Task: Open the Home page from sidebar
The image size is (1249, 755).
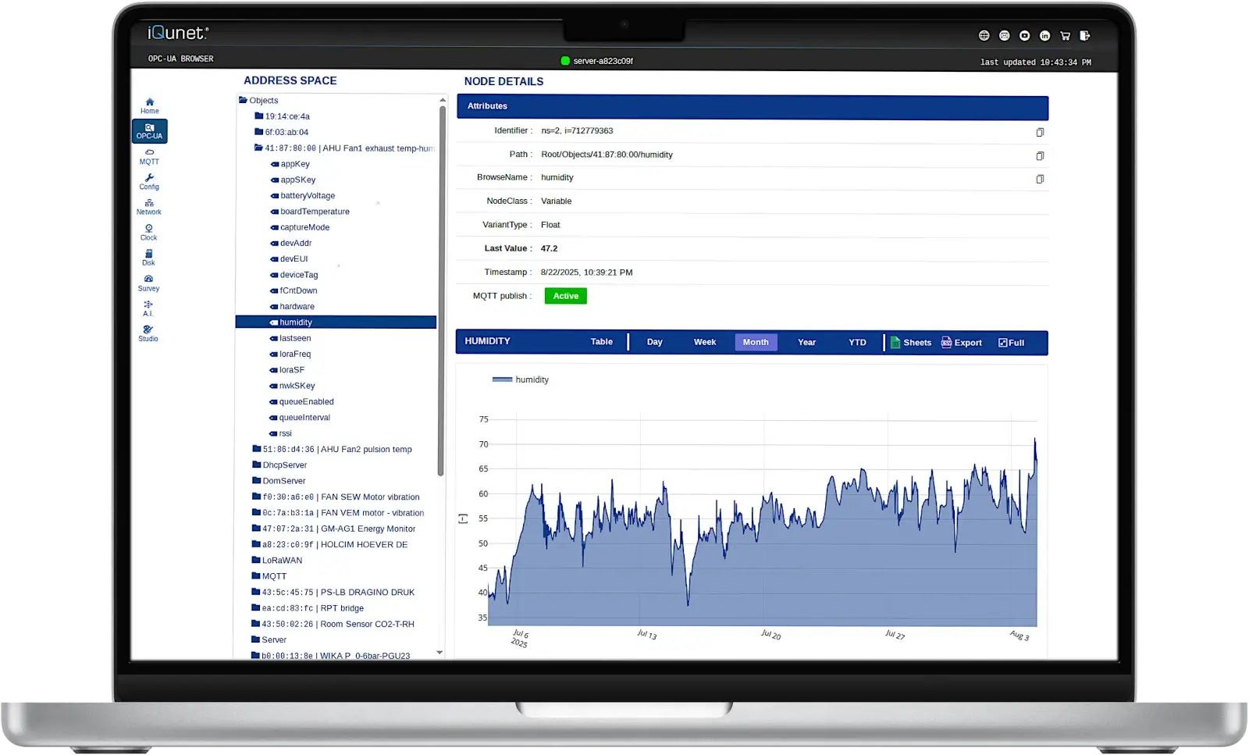Action: (x=149, y=105)
